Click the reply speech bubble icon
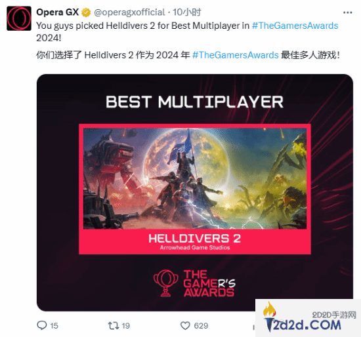This screenshot has width=361, height=337. coord(42,325)
